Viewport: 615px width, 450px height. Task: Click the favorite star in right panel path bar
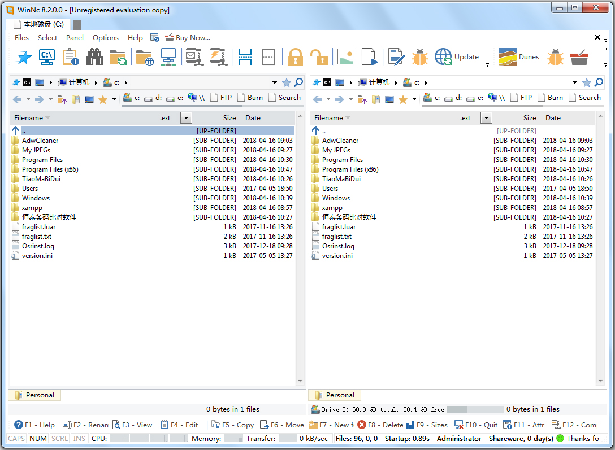point(586,82)
